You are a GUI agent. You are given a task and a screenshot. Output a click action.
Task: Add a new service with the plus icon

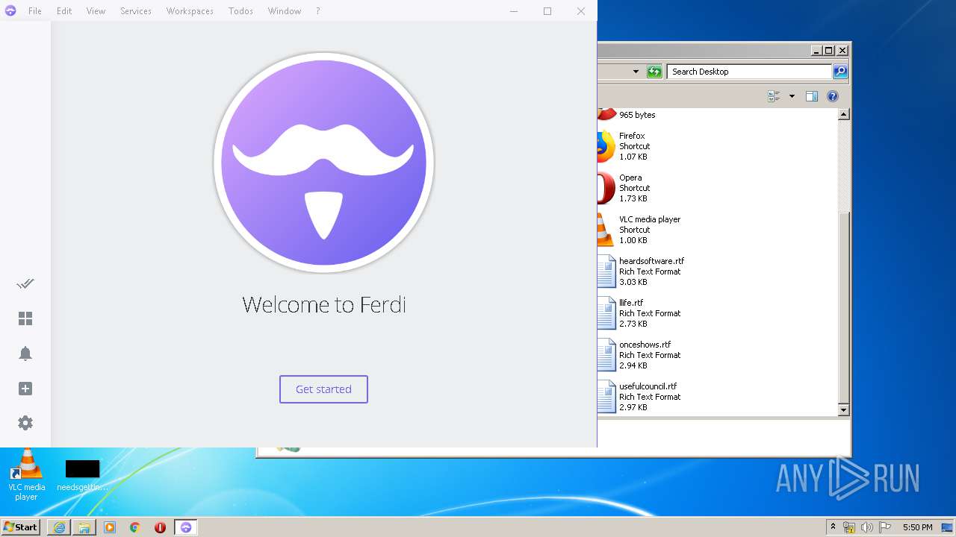pos(25,389)
